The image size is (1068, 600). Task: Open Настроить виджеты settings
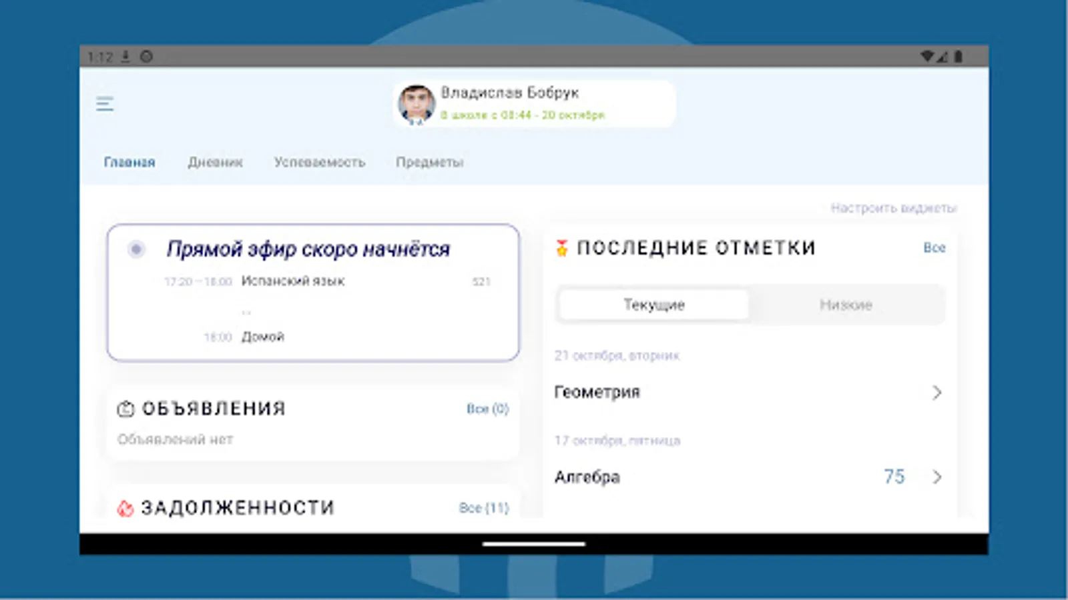894,207
